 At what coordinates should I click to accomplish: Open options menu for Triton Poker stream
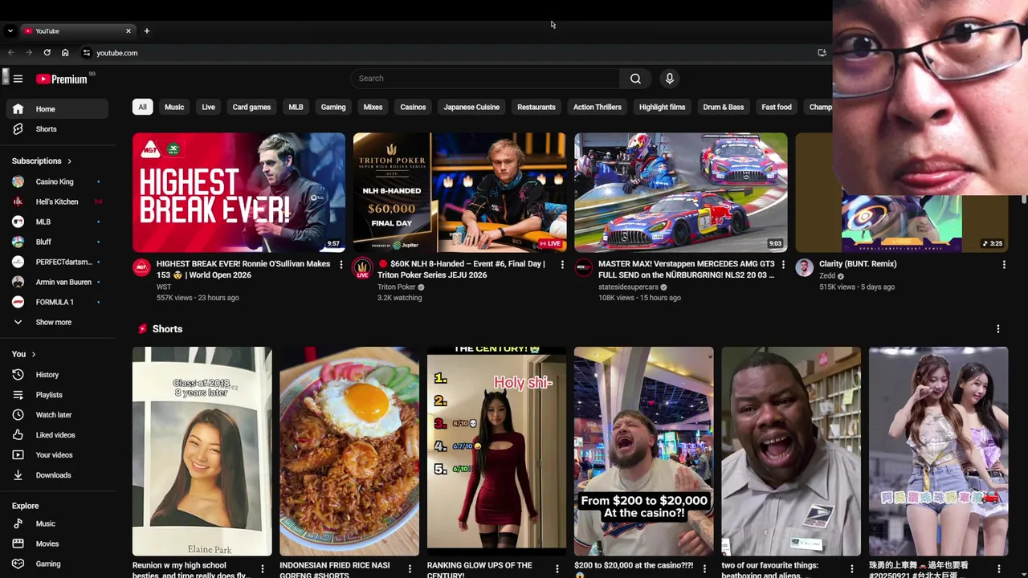click(x=561, y=264)
